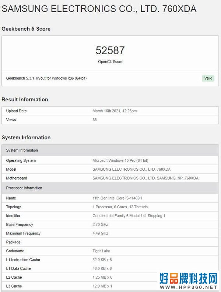
Task: Click the L1 Data Cache label
Action: 18,268
